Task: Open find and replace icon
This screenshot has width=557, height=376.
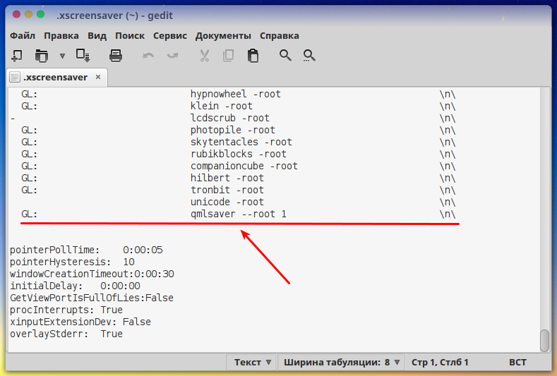Action: tap(309, 56)
